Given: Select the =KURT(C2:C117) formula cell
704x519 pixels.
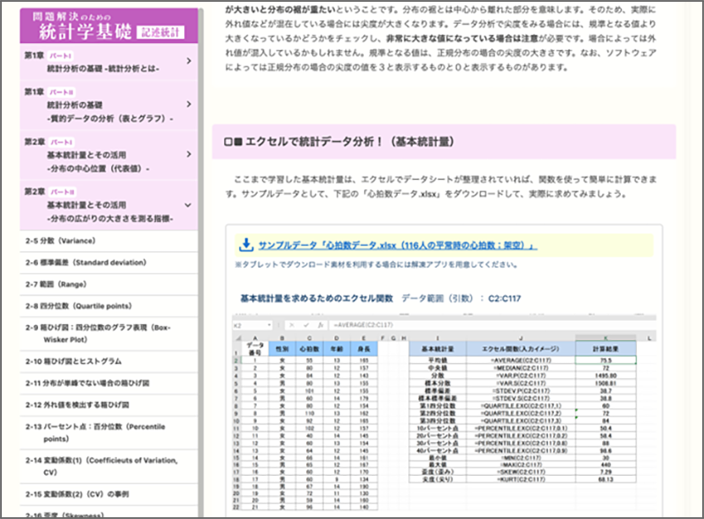Looking at the screenshot, I should click(521, 479).
